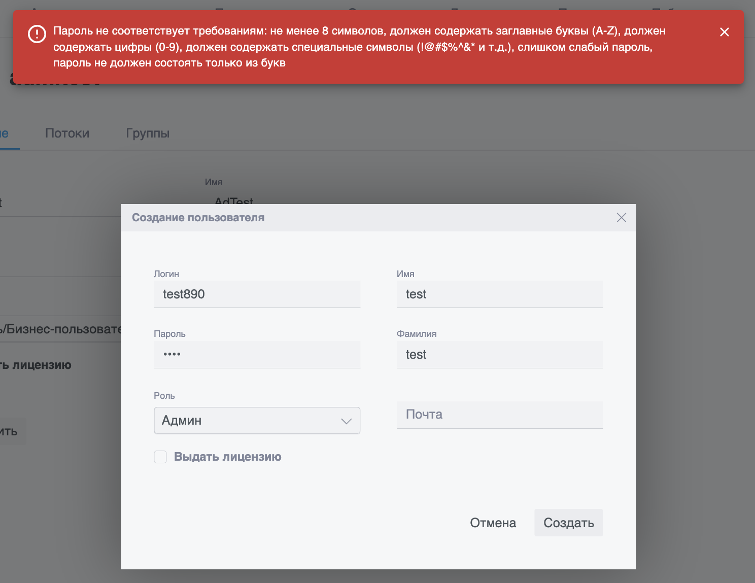Open the Группы tab

coord(148,133)
